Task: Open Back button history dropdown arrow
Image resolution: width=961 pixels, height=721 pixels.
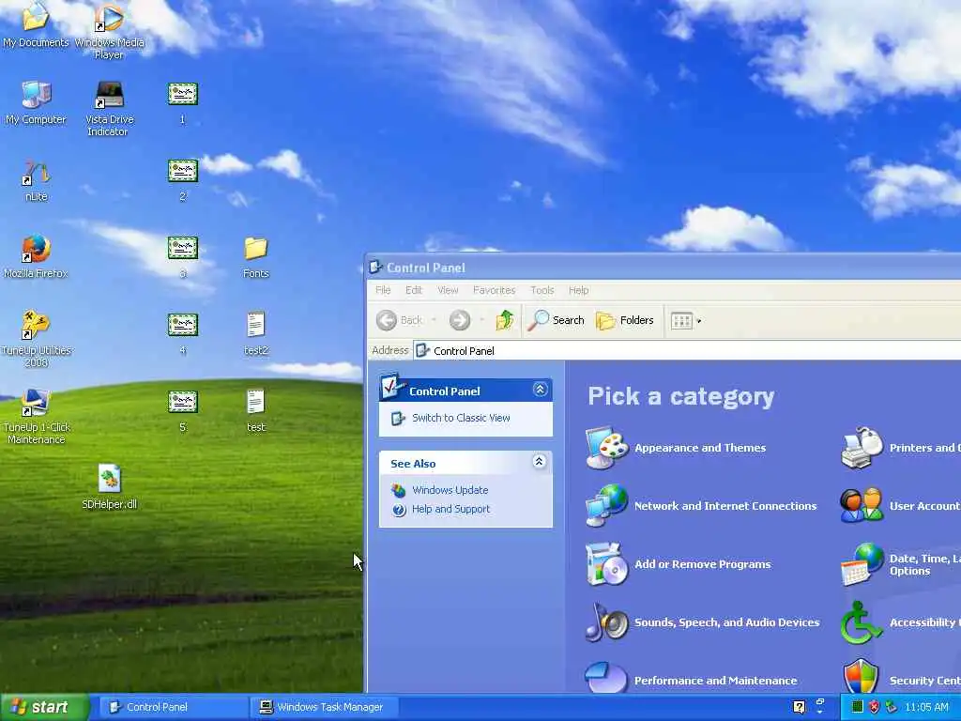Action: click(x=434, y=320)
